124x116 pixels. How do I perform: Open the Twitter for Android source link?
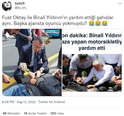coord(51,102)
